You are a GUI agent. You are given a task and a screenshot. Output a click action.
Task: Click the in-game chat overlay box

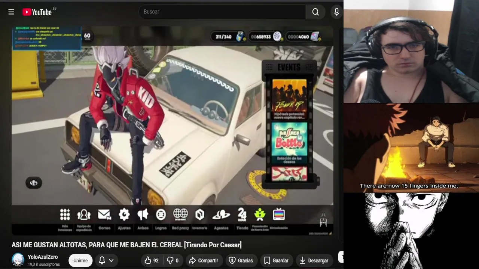click(47, 38)
